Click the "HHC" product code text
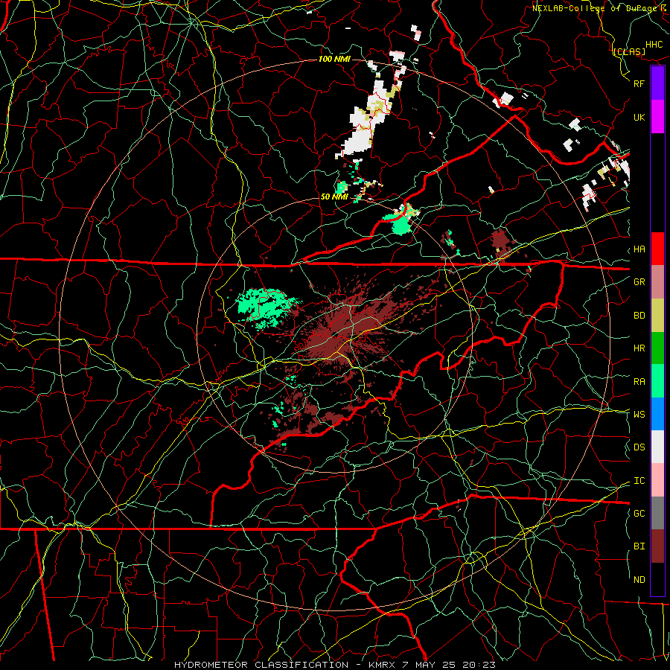This screenshot has height=670, width=670. (654, 45)
